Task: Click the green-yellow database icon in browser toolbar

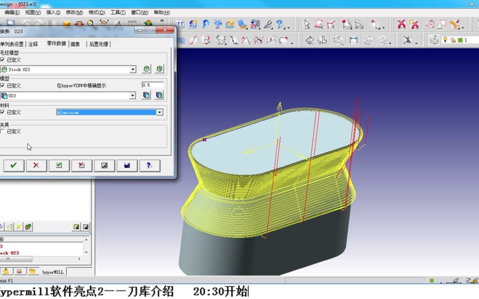Action: [28, 227]
